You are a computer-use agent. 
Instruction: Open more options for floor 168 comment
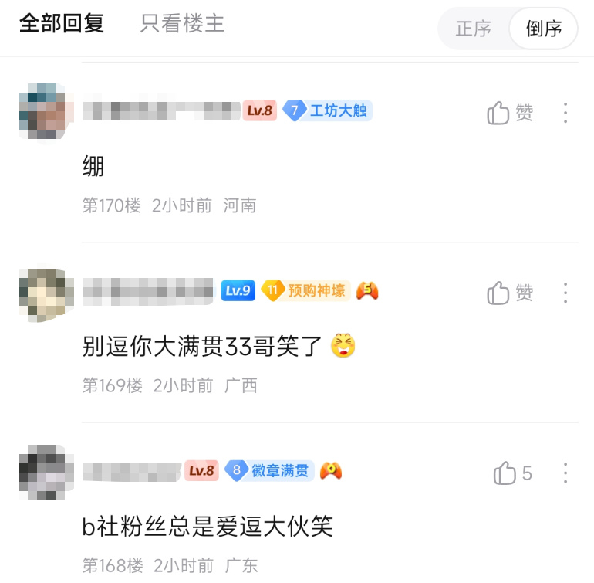565,473
